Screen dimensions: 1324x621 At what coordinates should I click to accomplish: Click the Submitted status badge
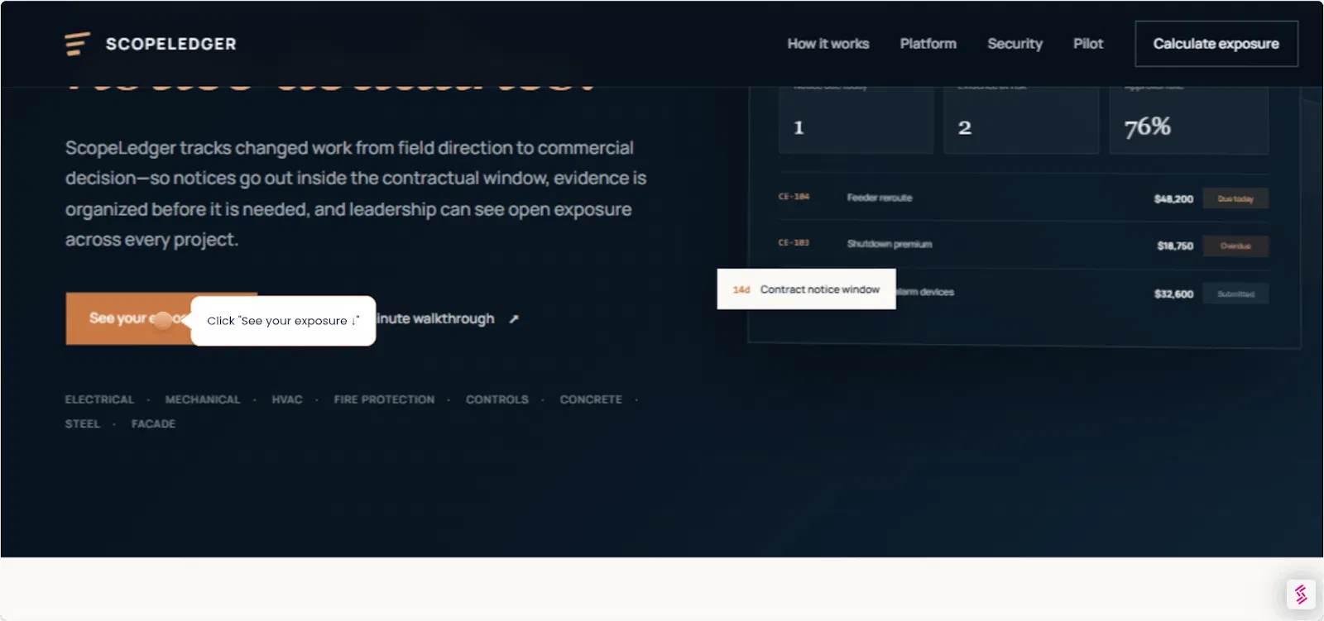tap(1235, 294)
